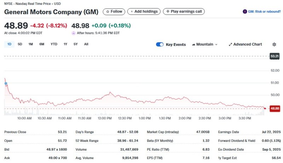Select the 1D range tab
The height and width of the screenshot is (163, 283).
[9, 44]
